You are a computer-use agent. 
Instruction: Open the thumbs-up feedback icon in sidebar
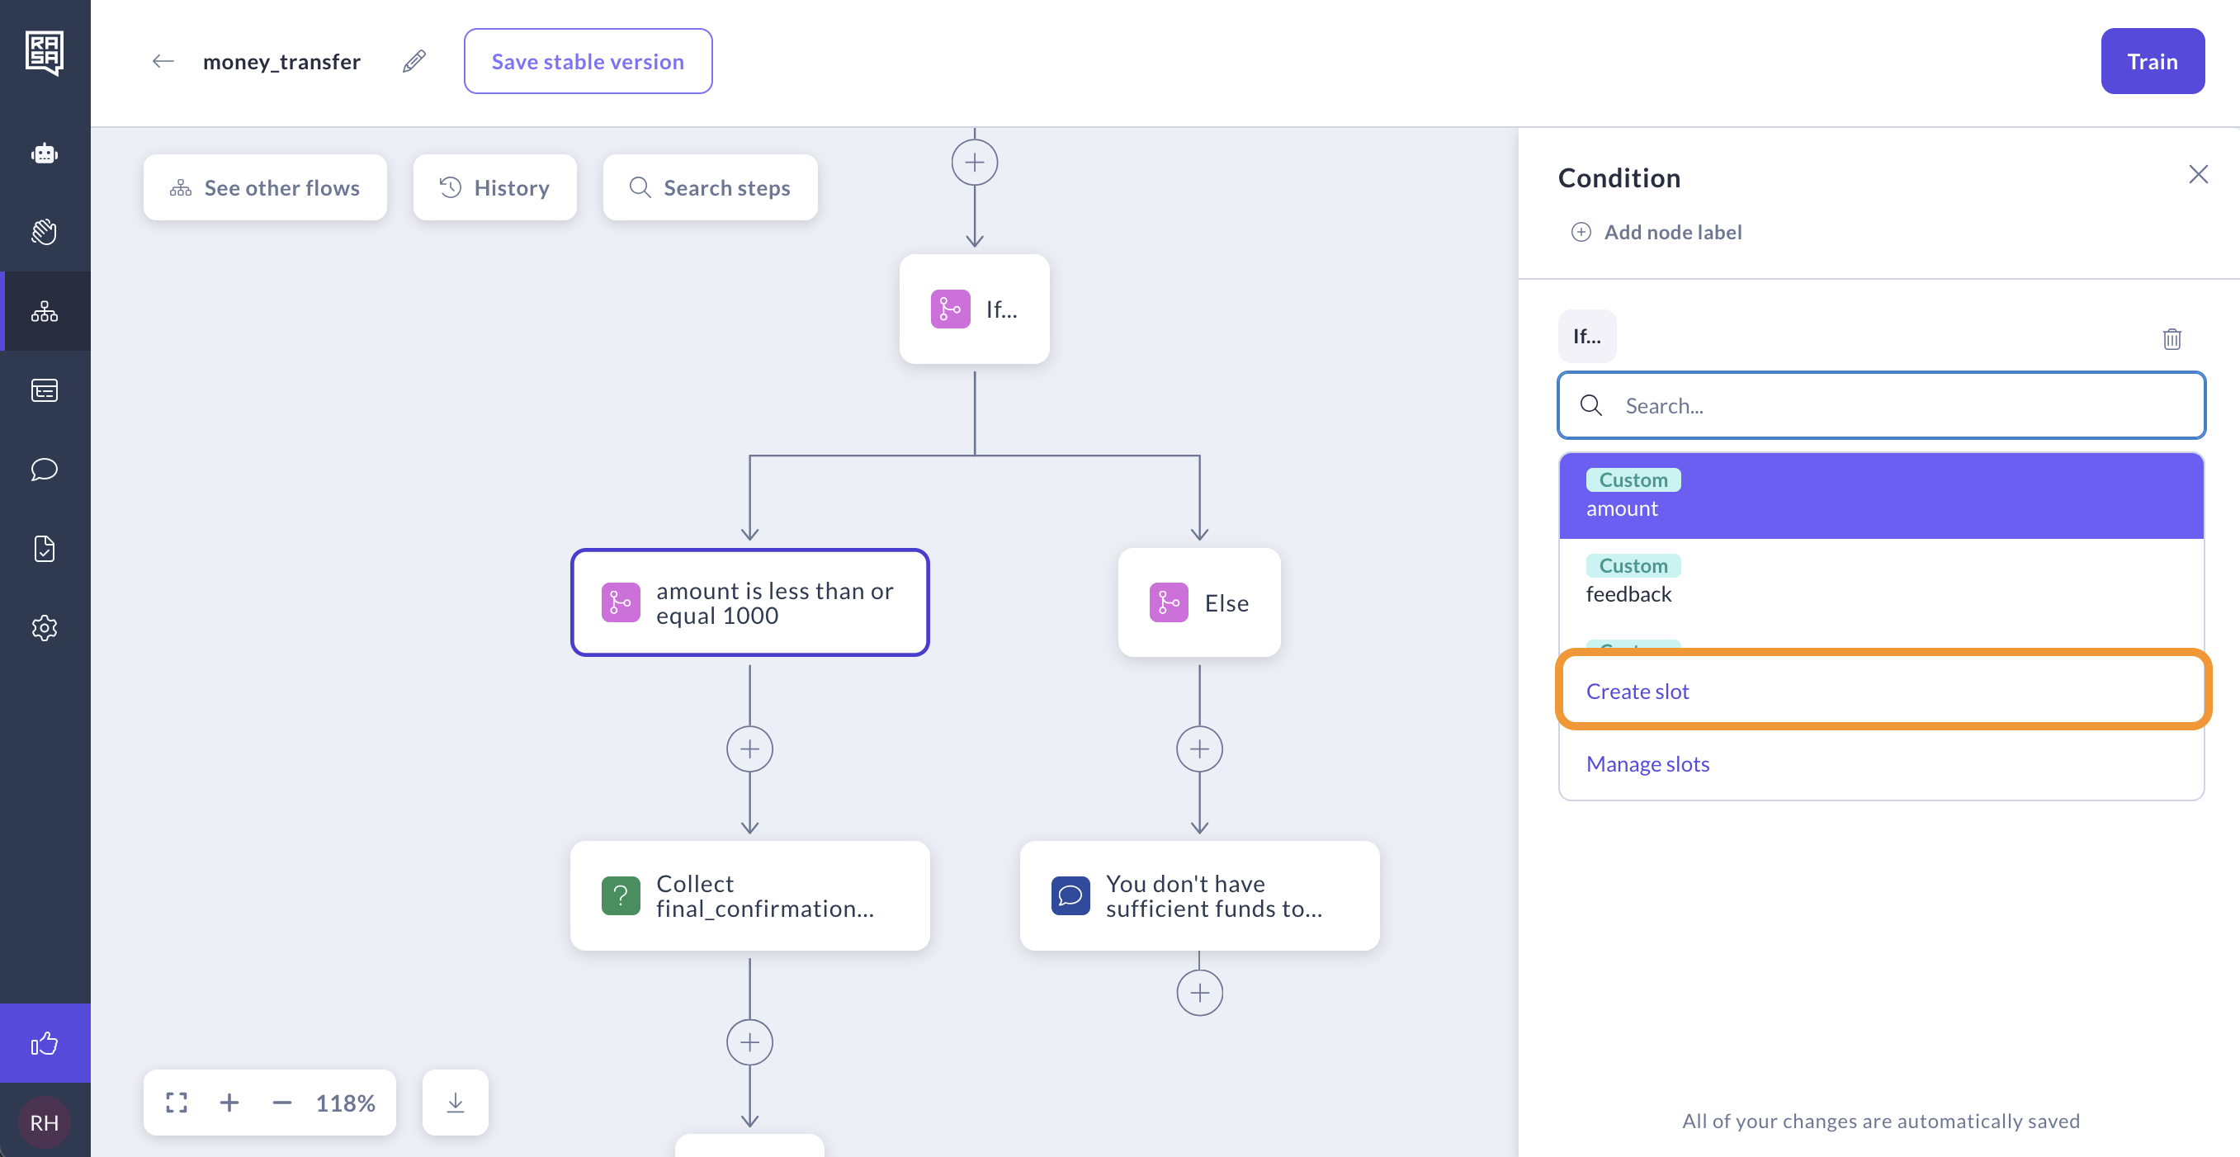tap(45, 1042)
